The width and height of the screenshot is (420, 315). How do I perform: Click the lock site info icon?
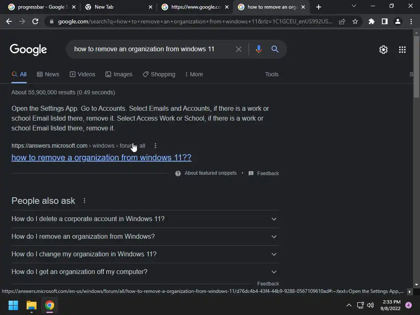pyautogui.click(x=52, y=21)
